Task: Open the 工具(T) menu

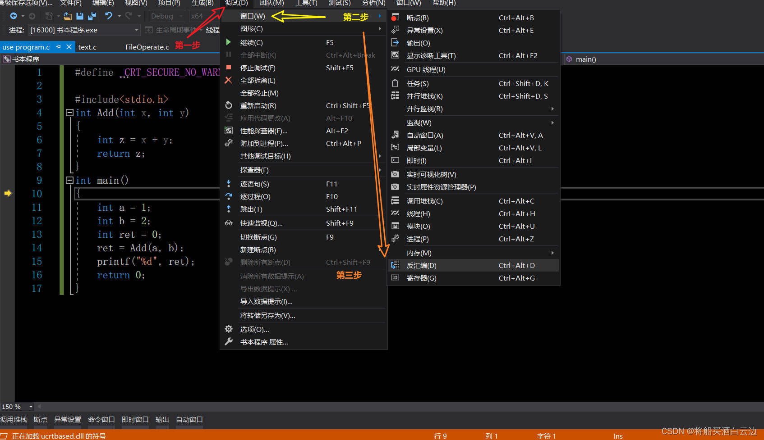Action: pos(306,3)
